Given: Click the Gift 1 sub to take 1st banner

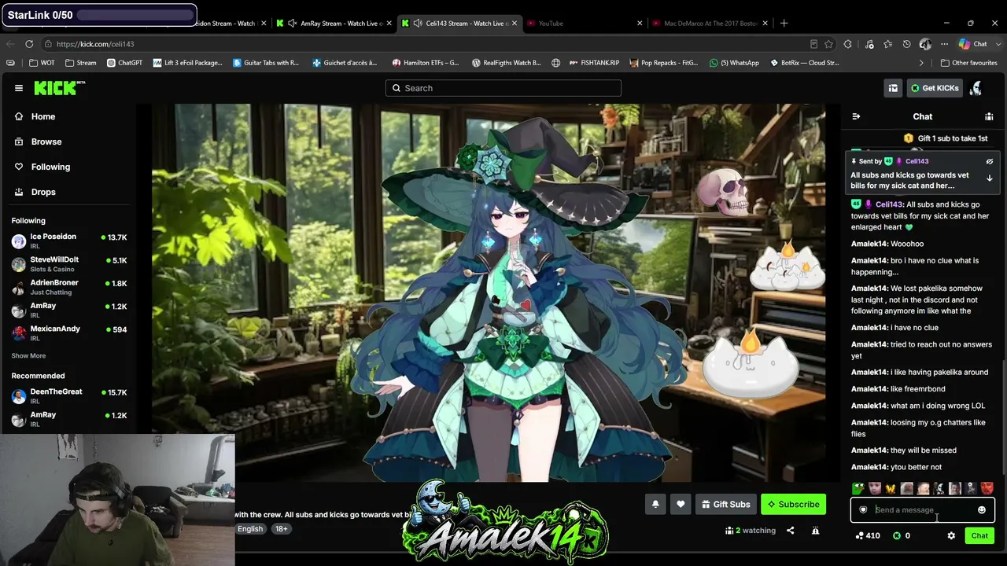Looking at the screenshot, I should pos(946,138).
